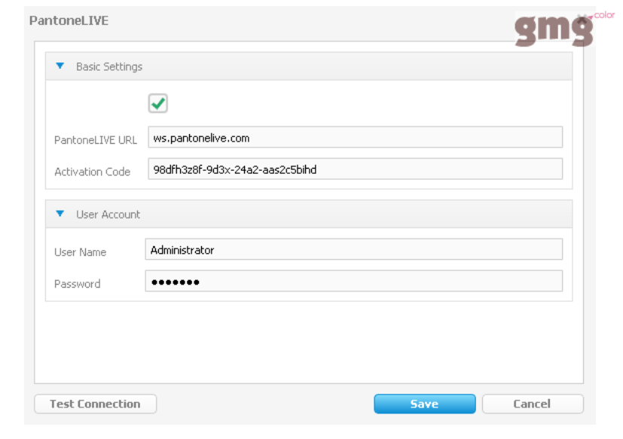Uncheck the green enable checkbox
Image resolution: width=623 pixels, height=439 pixels.
(157, 103)
